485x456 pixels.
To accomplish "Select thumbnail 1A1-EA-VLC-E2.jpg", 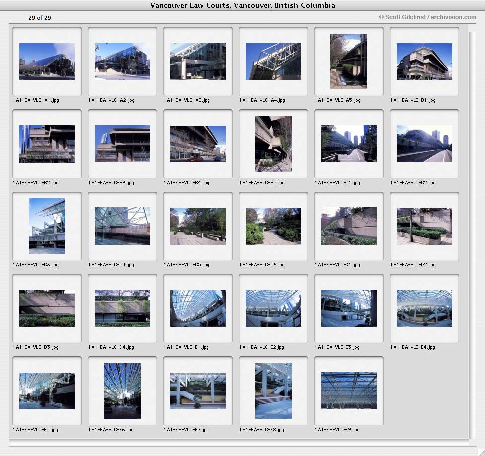I will click(x=274, y=309).
